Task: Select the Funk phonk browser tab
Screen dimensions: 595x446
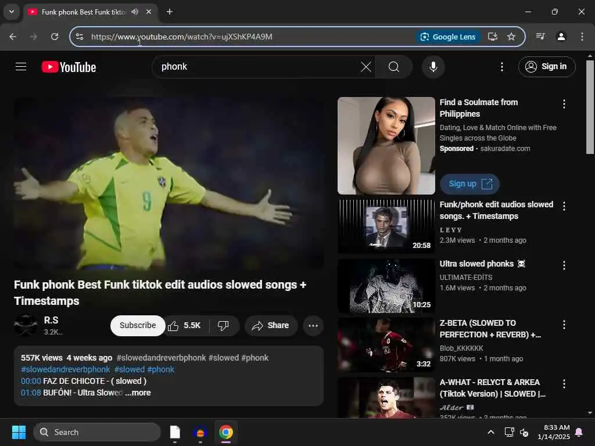Action: [x=83, y=12]
